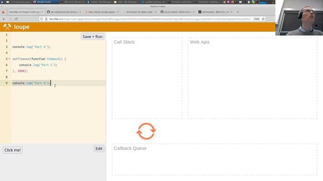The width and height of the screenshot is (323, 181).
Task: Click the highlighted line 9 console.log statement
Action: tap(31, 83)
